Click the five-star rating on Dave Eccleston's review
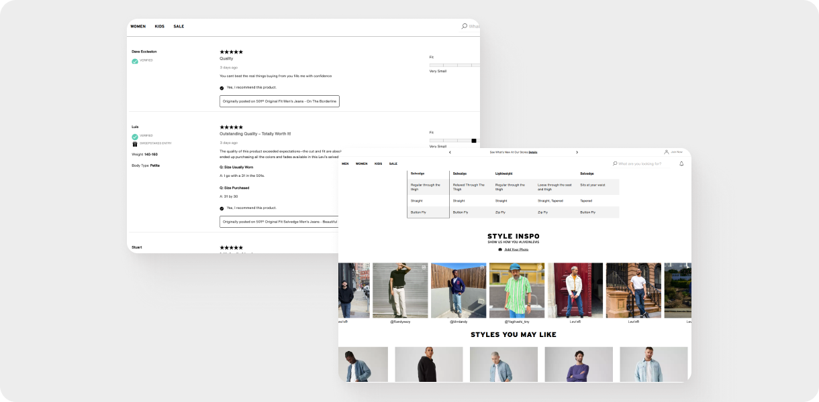 coord(232,52)
